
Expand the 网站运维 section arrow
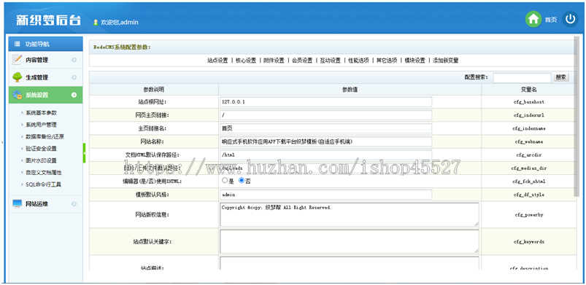tap(74, 203)
